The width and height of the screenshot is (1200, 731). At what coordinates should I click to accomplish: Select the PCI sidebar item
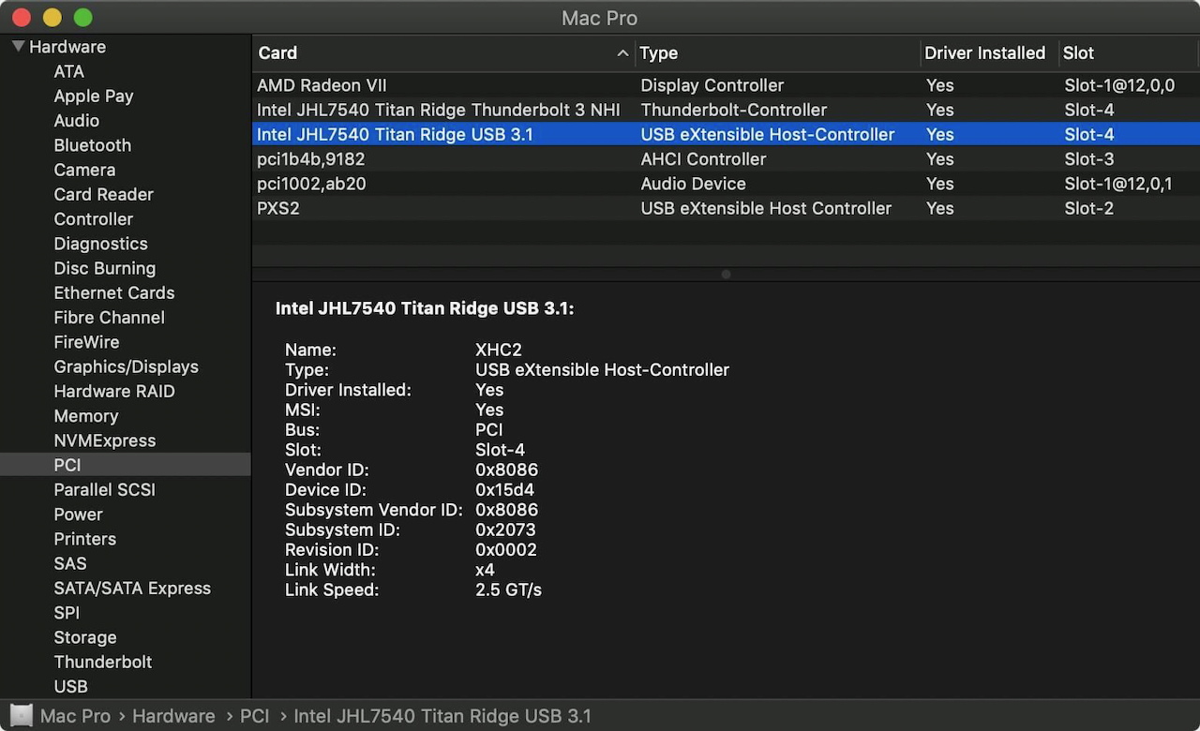126,465
